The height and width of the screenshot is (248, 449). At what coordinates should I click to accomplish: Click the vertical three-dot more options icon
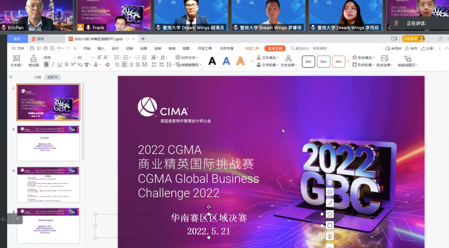(440, 48)
